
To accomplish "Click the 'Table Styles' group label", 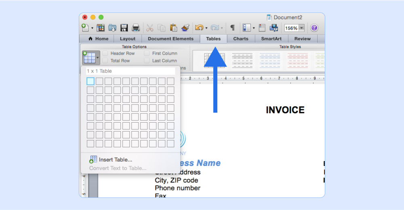I will click(290, 47).
